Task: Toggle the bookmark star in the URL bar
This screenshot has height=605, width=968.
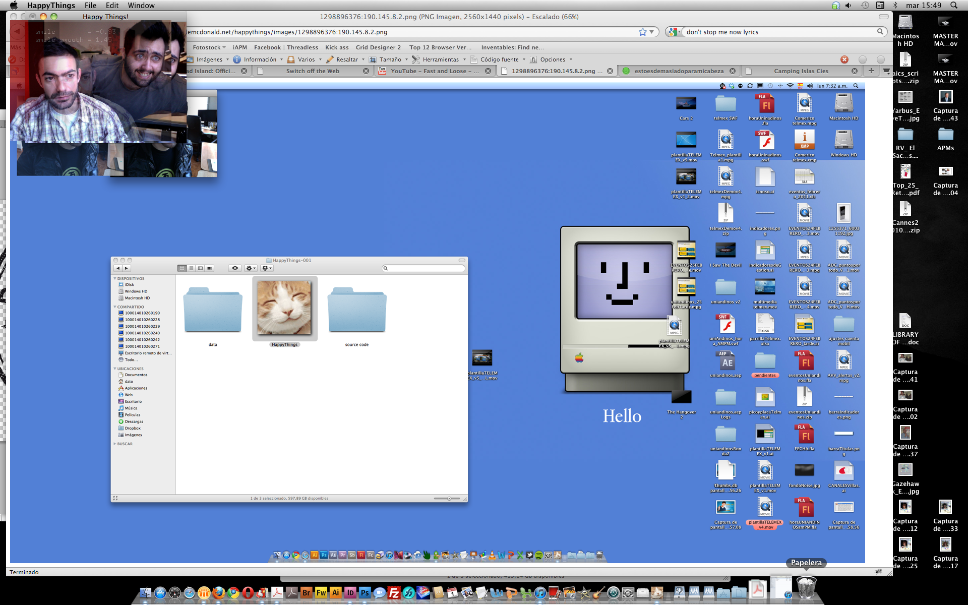Action: tap(643, 32)
